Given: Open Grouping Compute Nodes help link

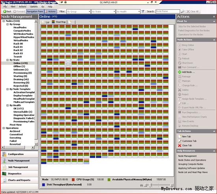Looking at the screenshot, I should [x=191, y=164].
